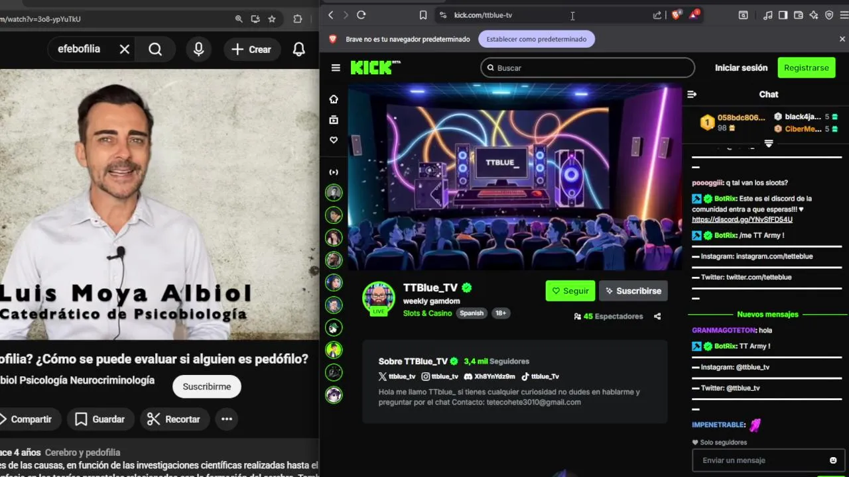
Task: Collapse the chat panel arrow icon
Action: 692,94
